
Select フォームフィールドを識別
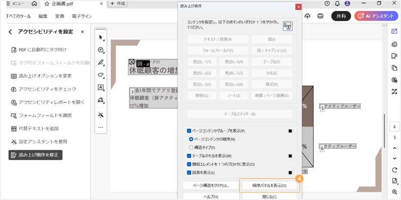(x=41, y=116)
